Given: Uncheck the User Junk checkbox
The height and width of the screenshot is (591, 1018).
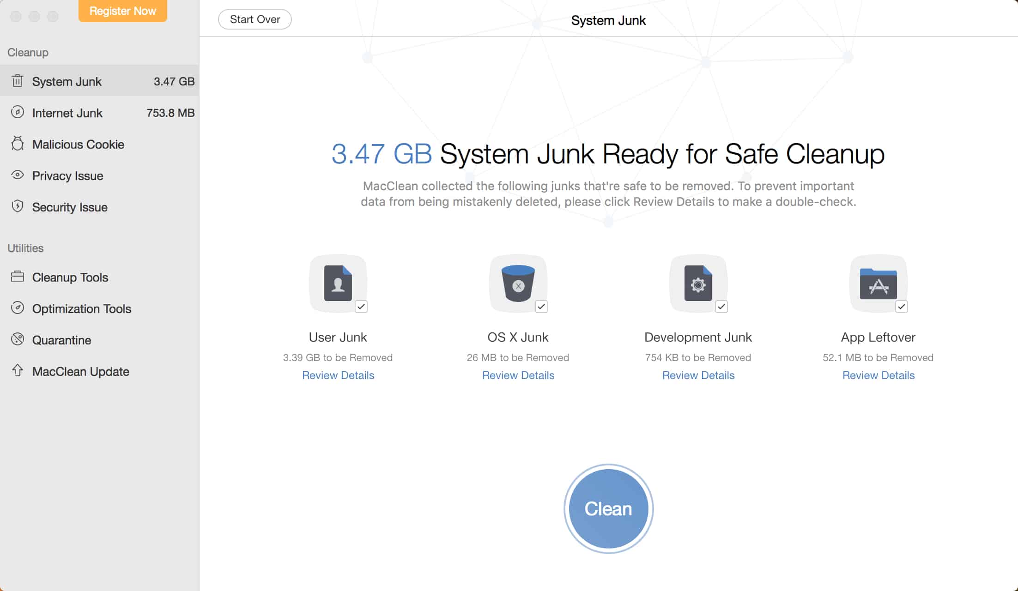Looking at the screenshot, I should [361, 307].
